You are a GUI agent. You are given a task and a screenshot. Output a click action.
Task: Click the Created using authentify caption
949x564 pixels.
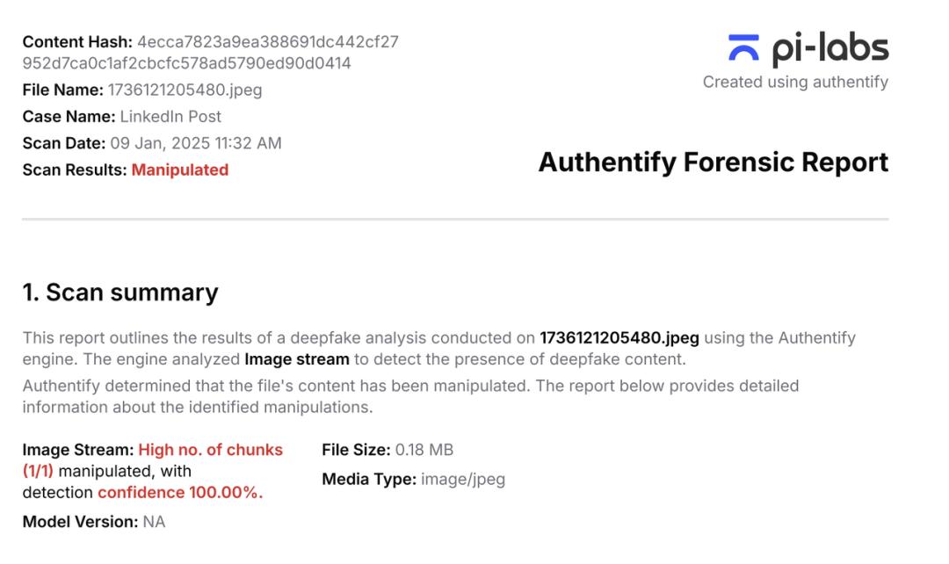coord(795,82)
